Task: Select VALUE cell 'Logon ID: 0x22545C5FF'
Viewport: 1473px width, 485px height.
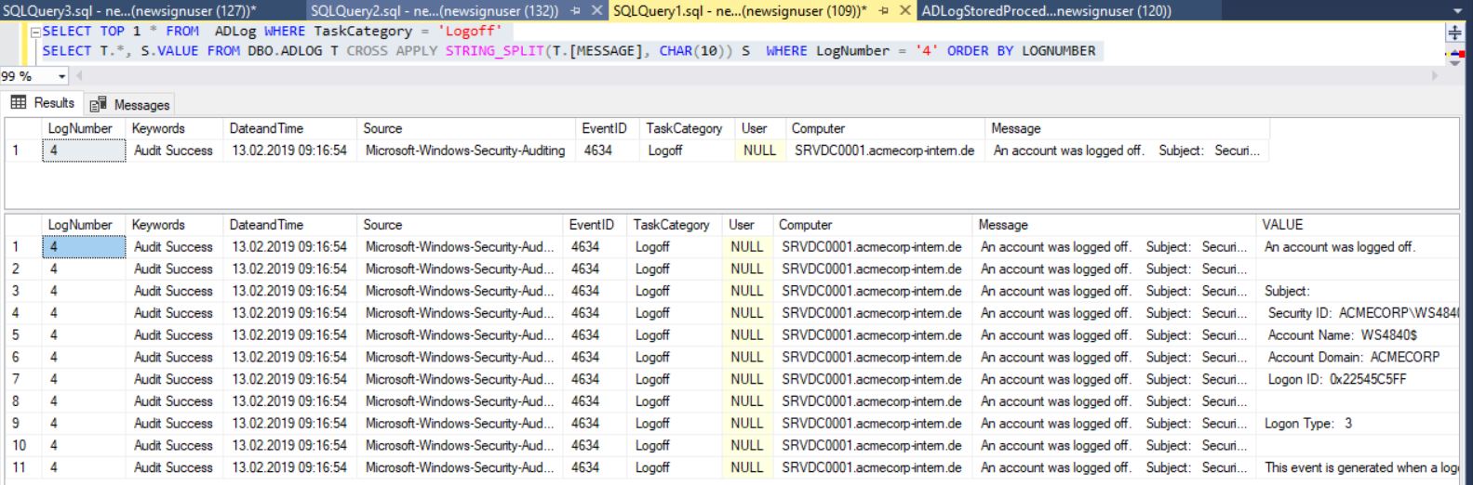Action: pyautogui.click(x=1358, y=379)
